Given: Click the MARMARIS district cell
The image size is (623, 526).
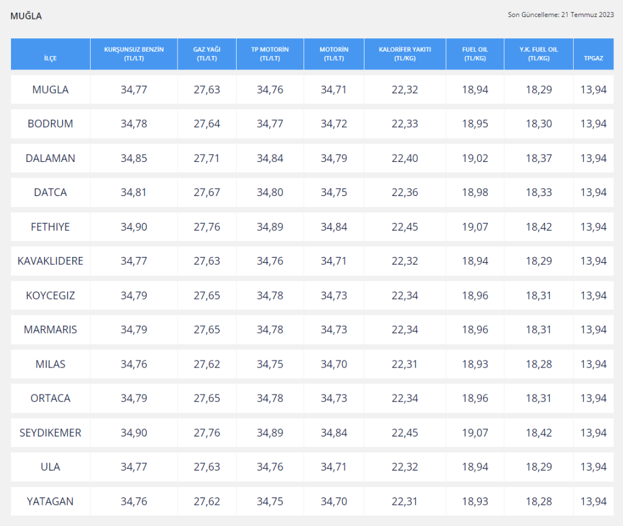Looking at the screenshot, I should click(50, 330).
